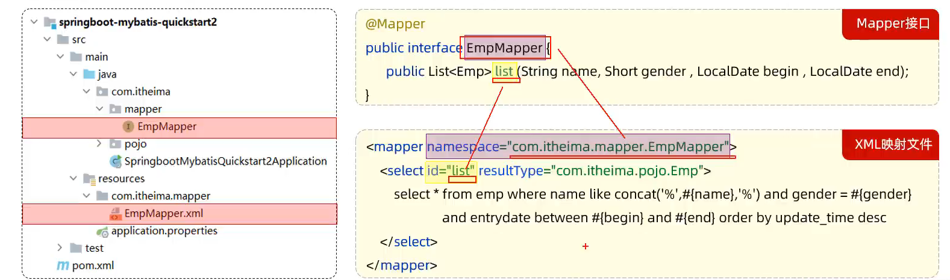Select the EmpMapper tree item
Image resolution: width=950 pixels, height=280 pixels.
coord(180,128)
